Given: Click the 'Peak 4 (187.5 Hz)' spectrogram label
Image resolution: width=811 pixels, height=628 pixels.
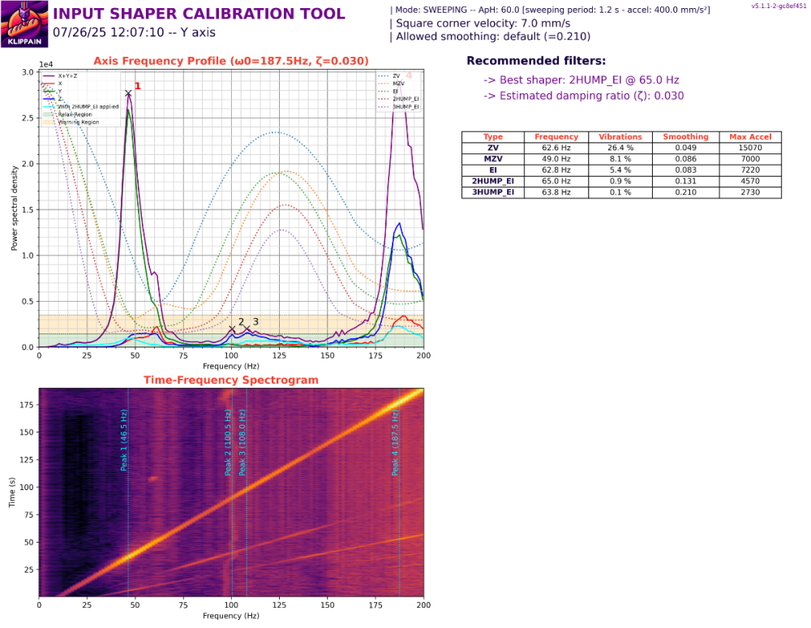Looking at the screenshot, I should pos(395,442).
